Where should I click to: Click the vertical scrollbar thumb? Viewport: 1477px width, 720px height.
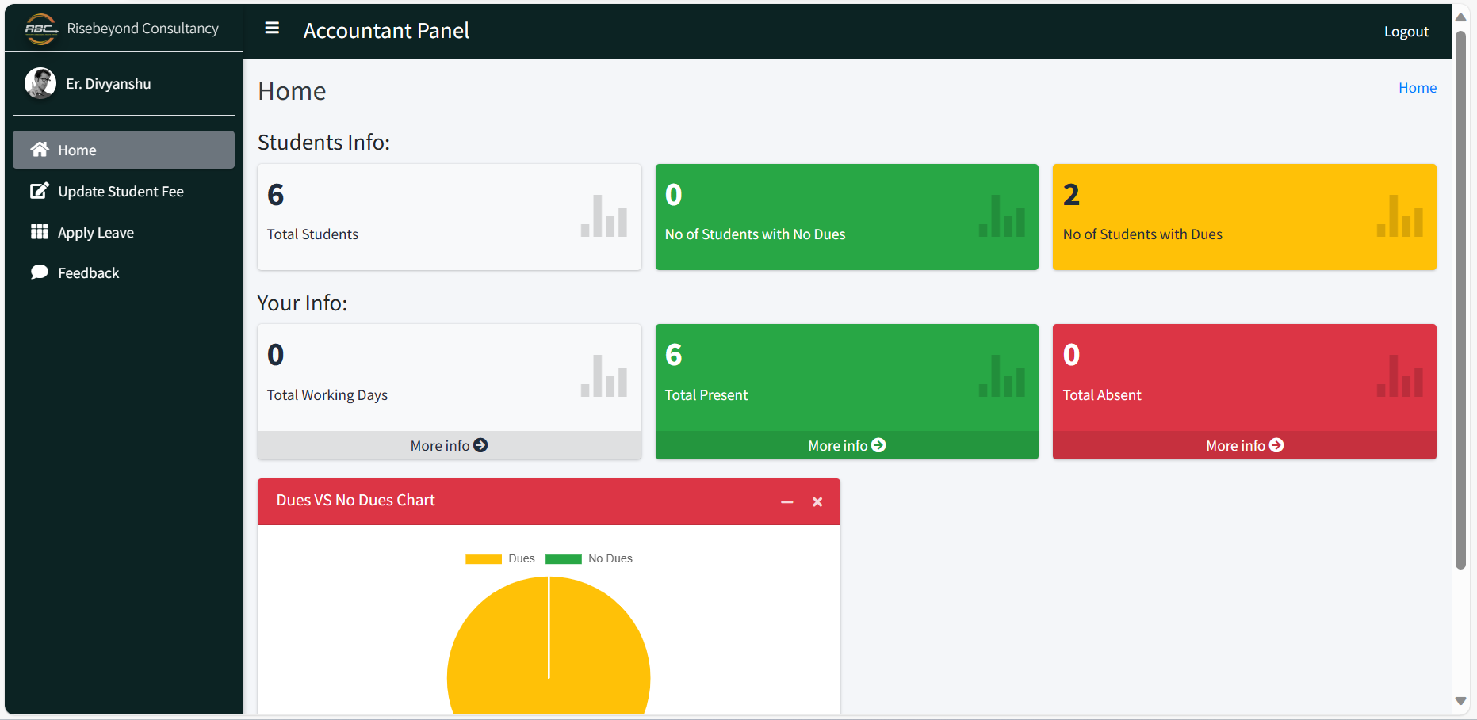1460,299
